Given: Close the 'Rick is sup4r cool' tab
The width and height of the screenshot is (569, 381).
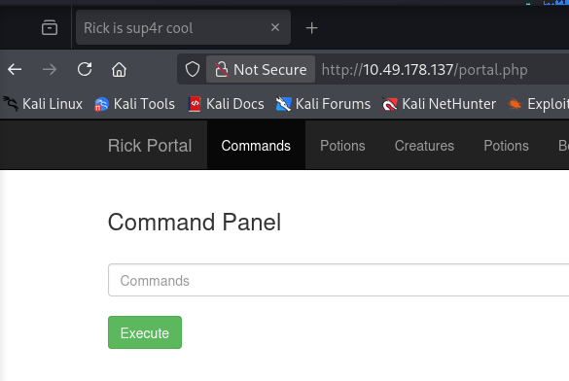Looking at the screenshot, I should pos(275,27).
